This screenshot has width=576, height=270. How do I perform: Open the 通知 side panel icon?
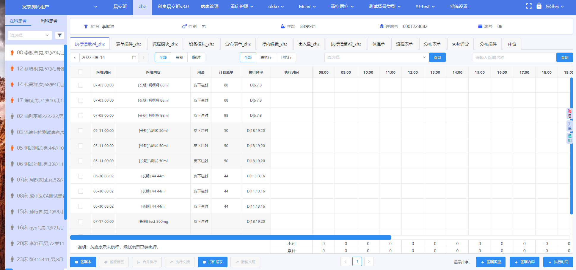(569, 138)
